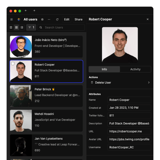
Task: Navigate back with the left arrow
Action: 26,10
